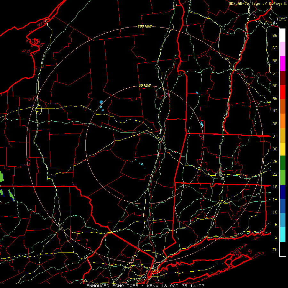Viewport: 288px width, 288px height.
Task: Click the '[K FT]' units label
Action: (x=270, y=22)
